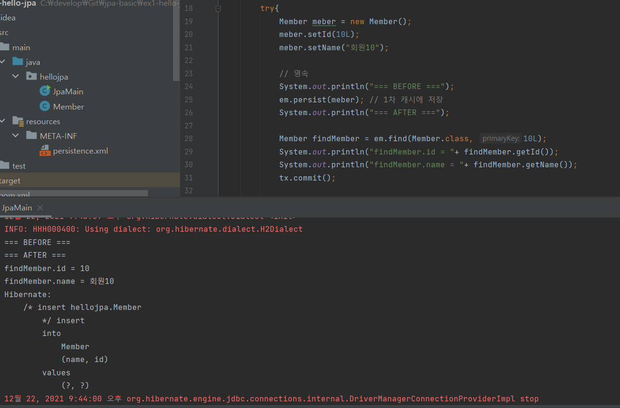Click on tx.commit() statement

coord(307,178)
